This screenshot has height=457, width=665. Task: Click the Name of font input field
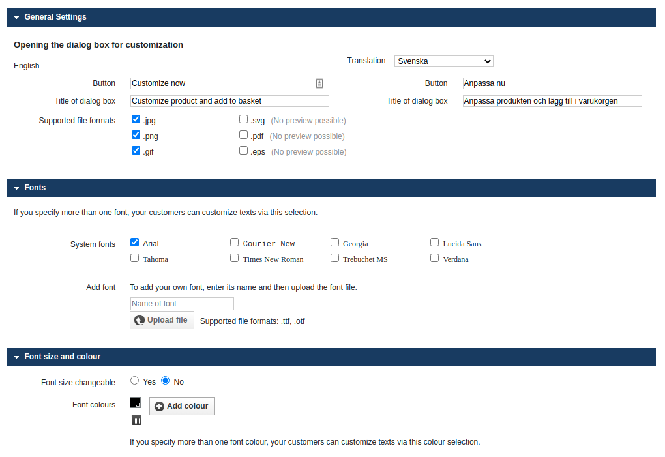(x=182, y=304)
